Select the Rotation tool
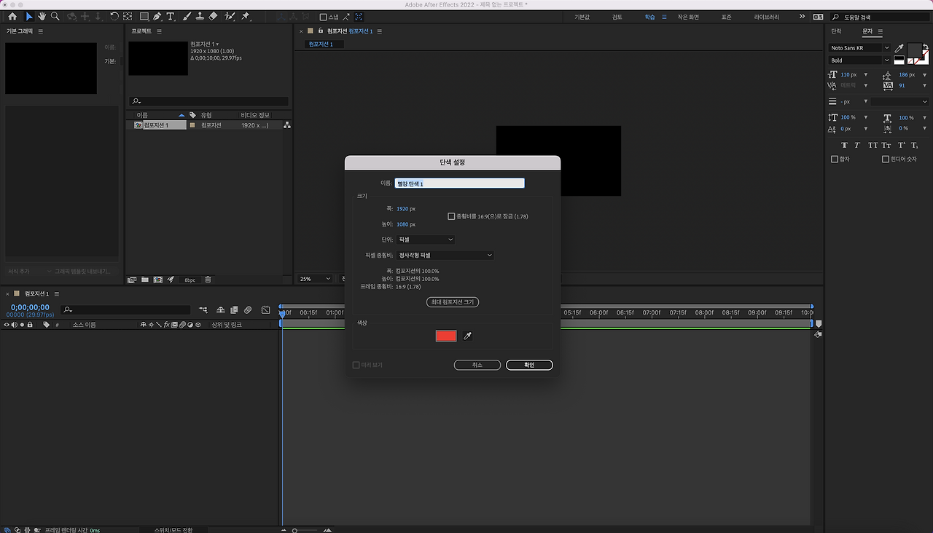Image resolution: width=933 pixels, height=533 pixels. click(x=114, y=16)
